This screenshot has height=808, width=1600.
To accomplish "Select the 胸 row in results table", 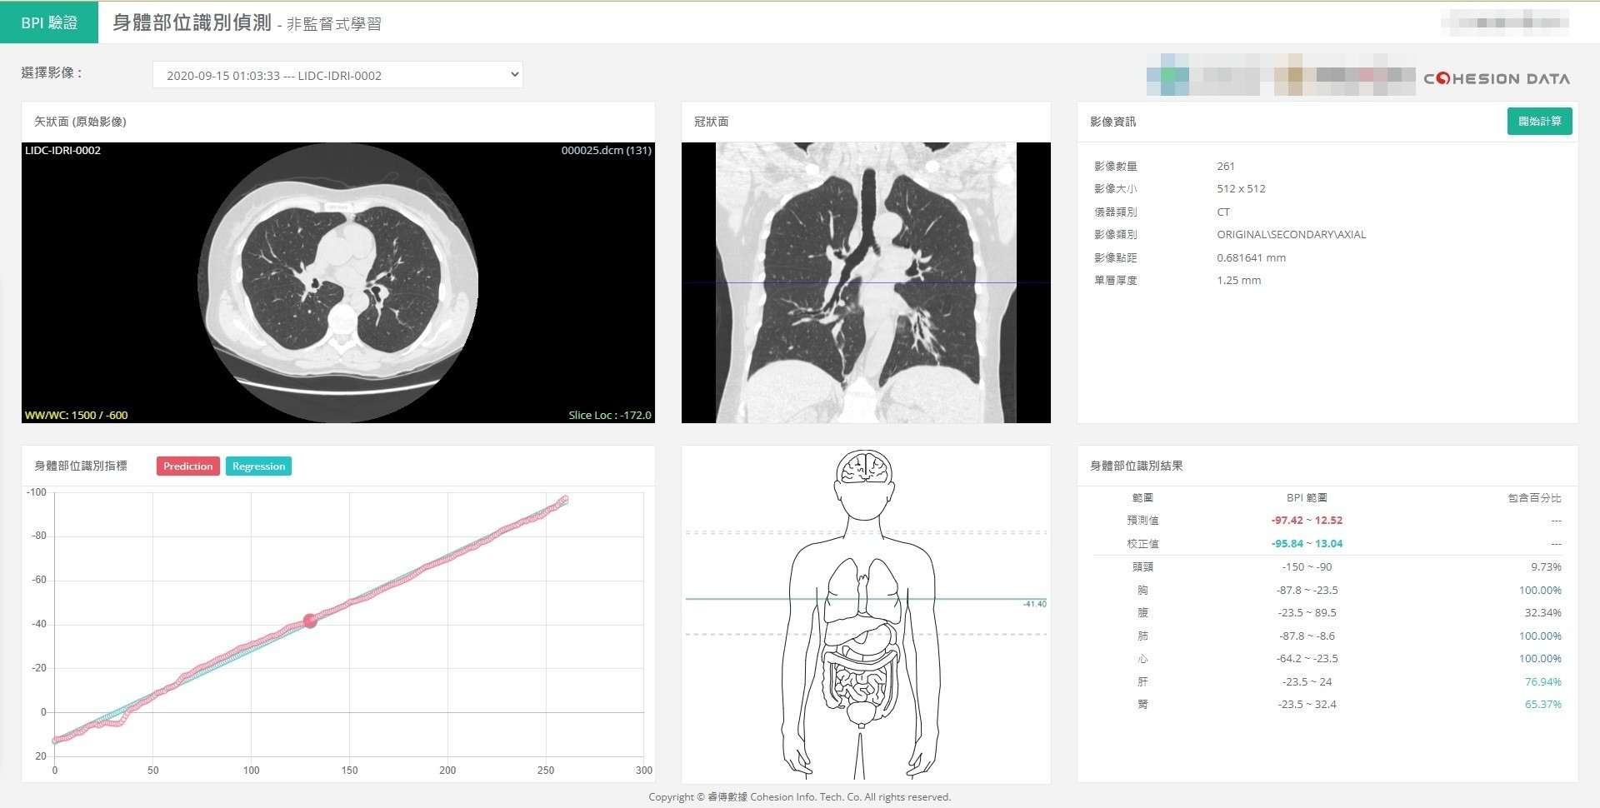I will (1327, 591).
